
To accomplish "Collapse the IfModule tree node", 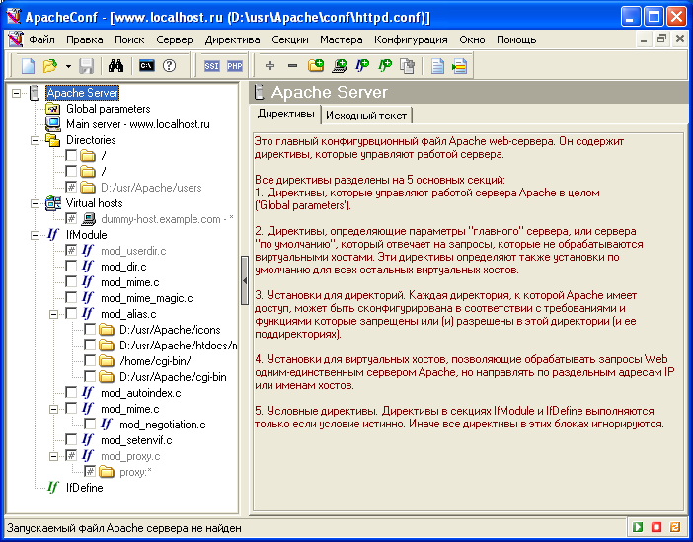I will [x=35, y=235].
